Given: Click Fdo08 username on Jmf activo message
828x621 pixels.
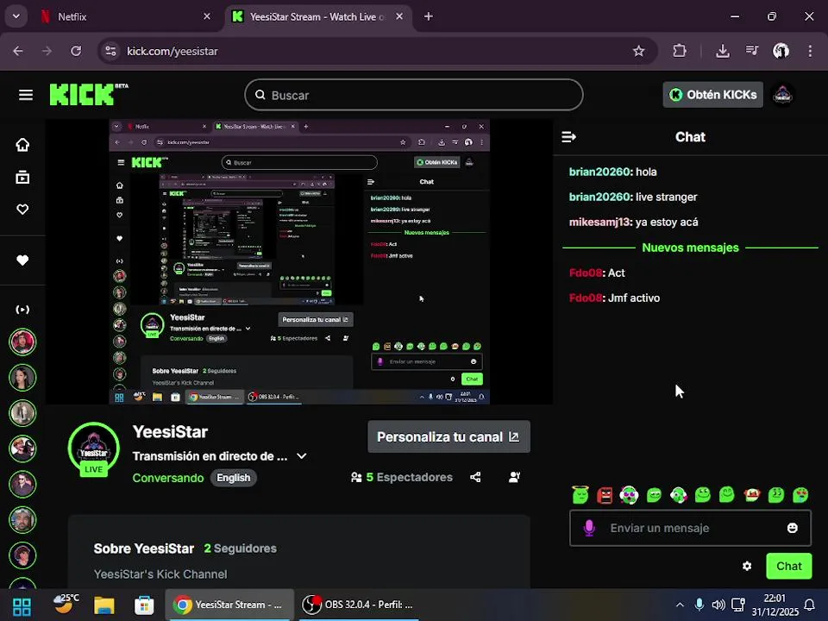Looking at the screenshot, I should click(586, 298).
